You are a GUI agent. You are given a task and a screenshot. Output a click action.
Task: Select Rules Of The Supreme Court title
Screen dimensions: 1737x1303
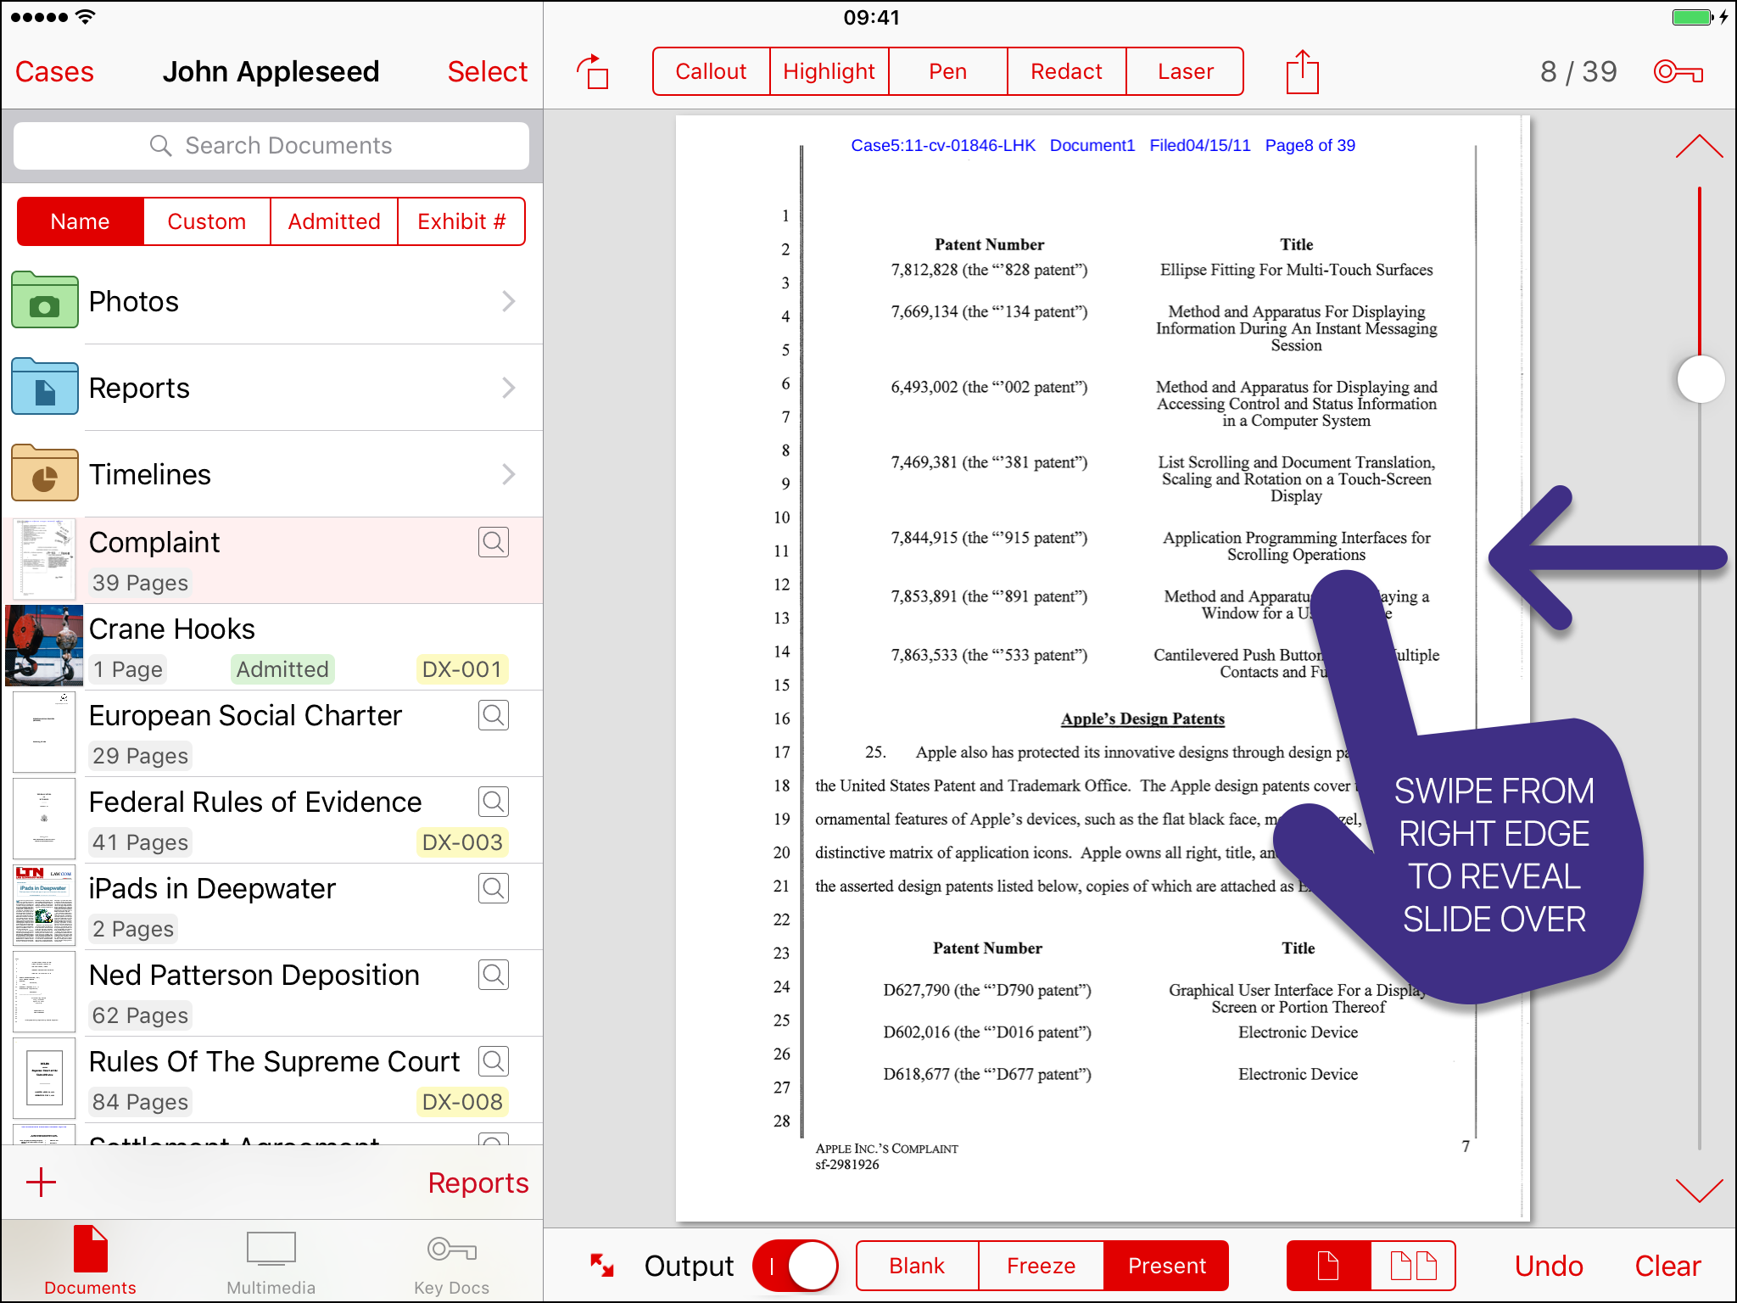tap(274, 1061)
